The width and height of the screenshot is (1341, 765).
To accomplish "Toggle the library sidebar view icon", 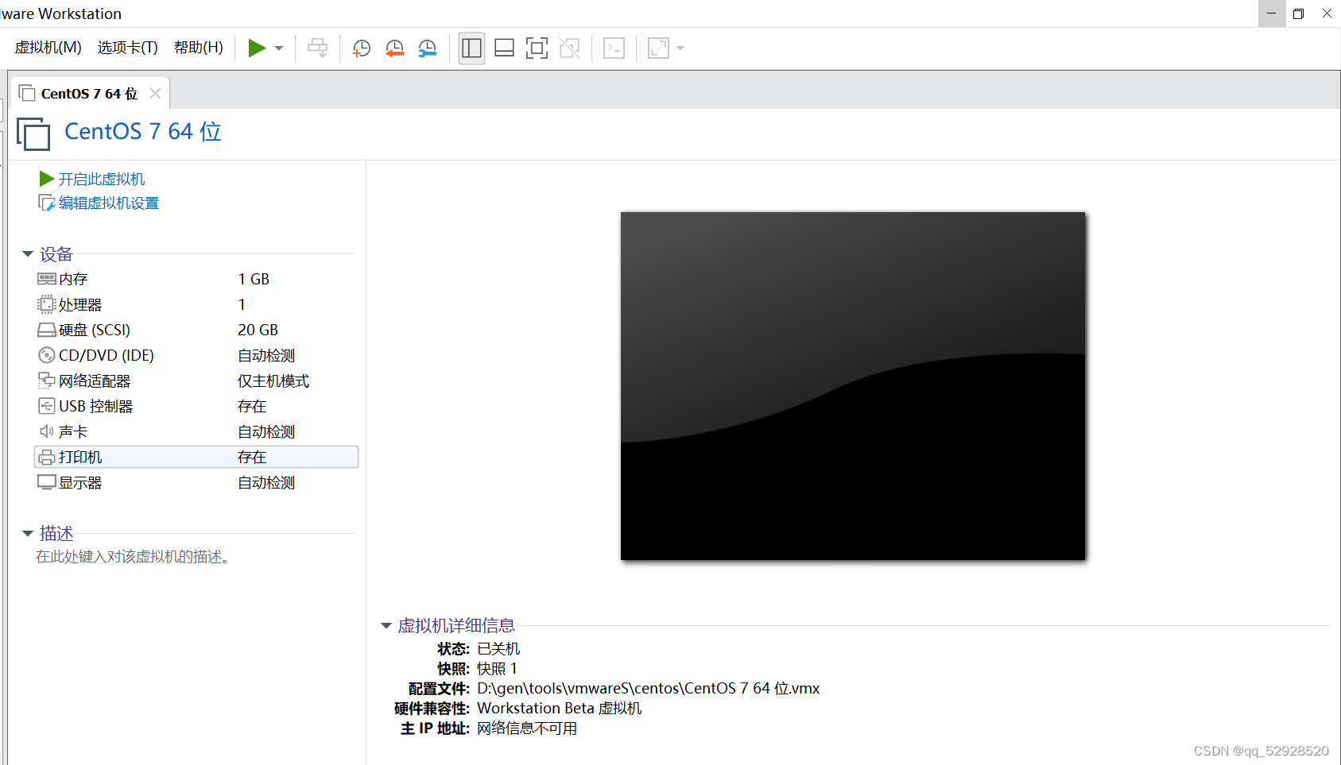I will [x=471, y=48].
